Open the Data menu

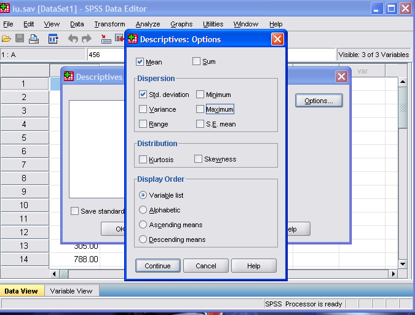pos(77,24)
